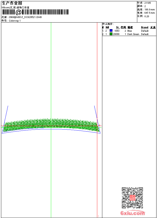The image size is (157, 218).
Task: Click the height value 180.9 mm
Action: [x=149, y=10]
